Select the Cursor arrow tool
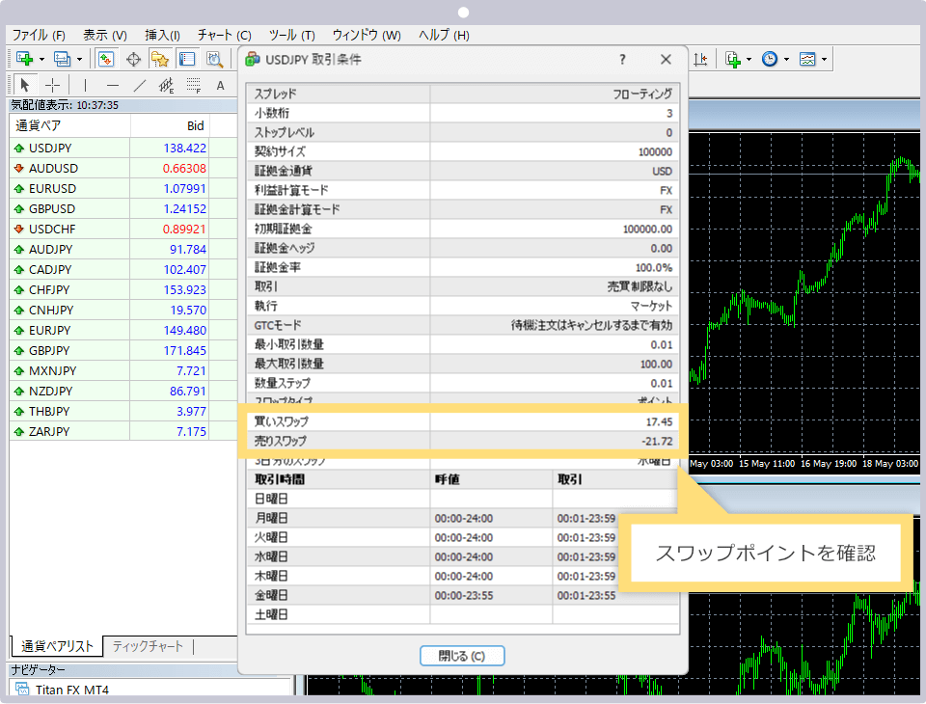 click(25, 85)
